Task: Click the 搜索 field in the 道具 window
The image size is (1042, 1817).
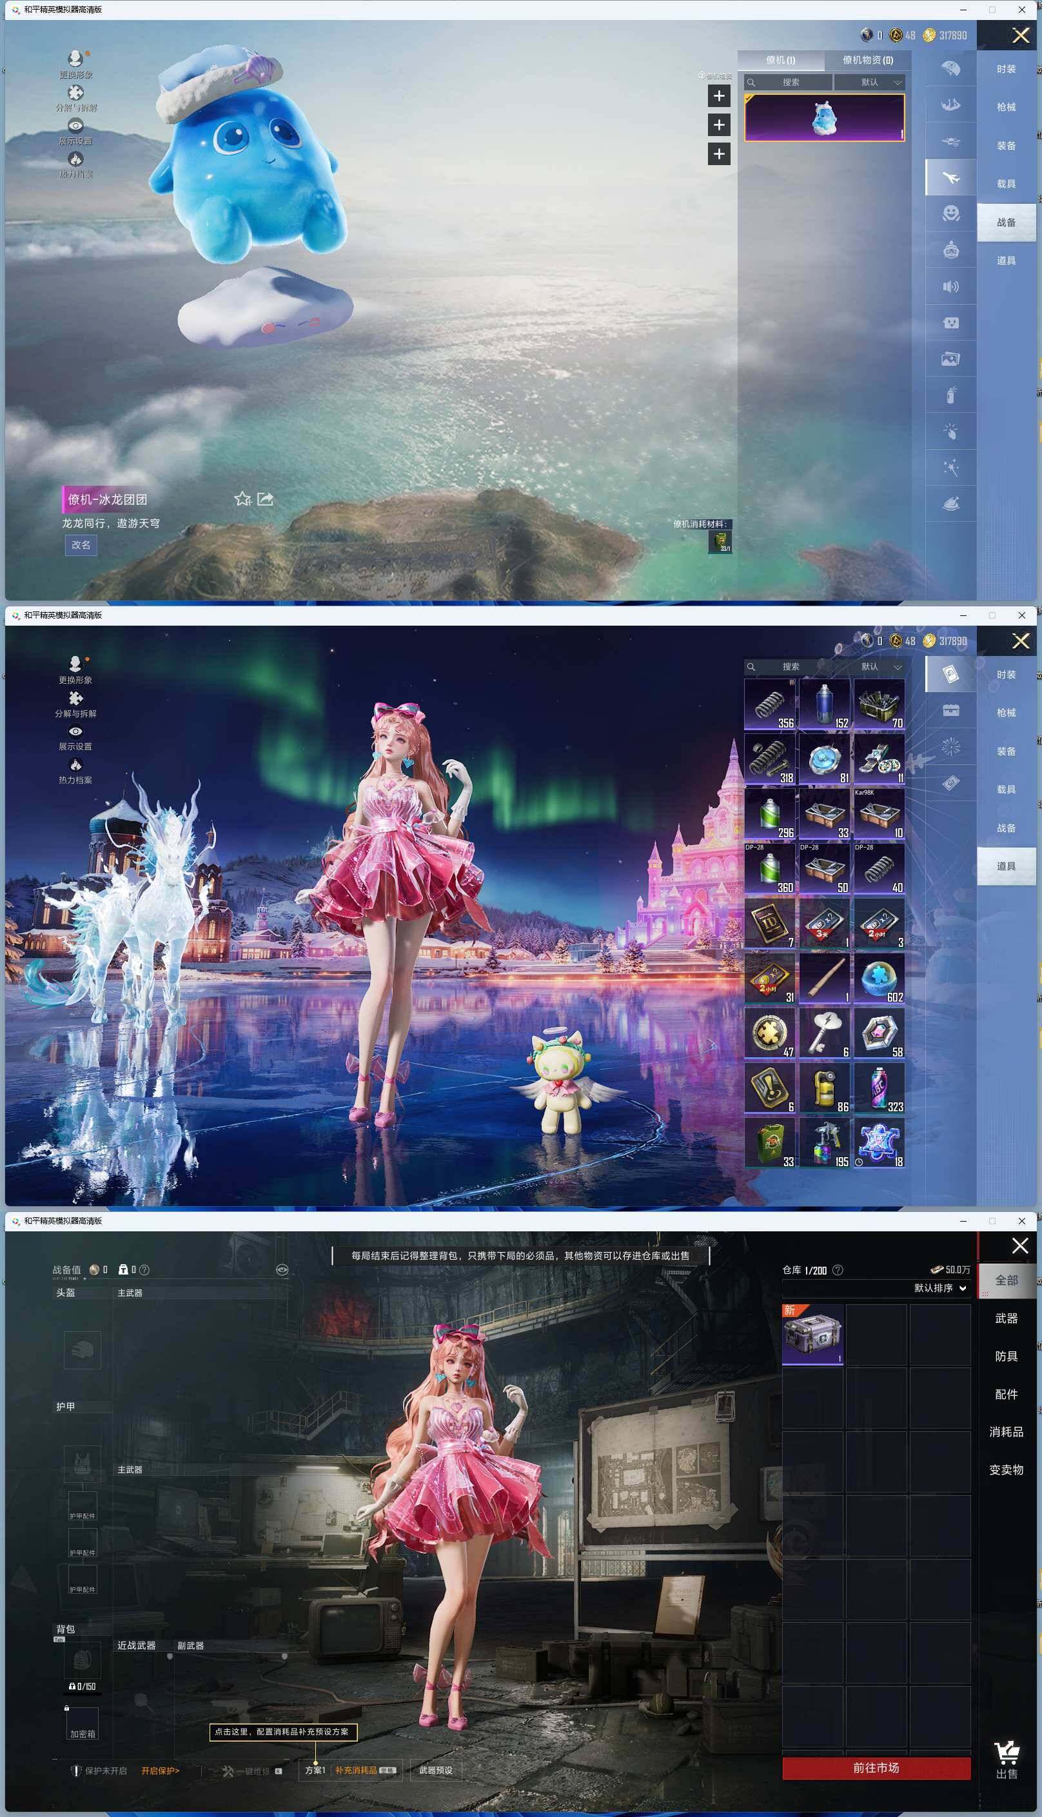Action: (x=788, y=666)
